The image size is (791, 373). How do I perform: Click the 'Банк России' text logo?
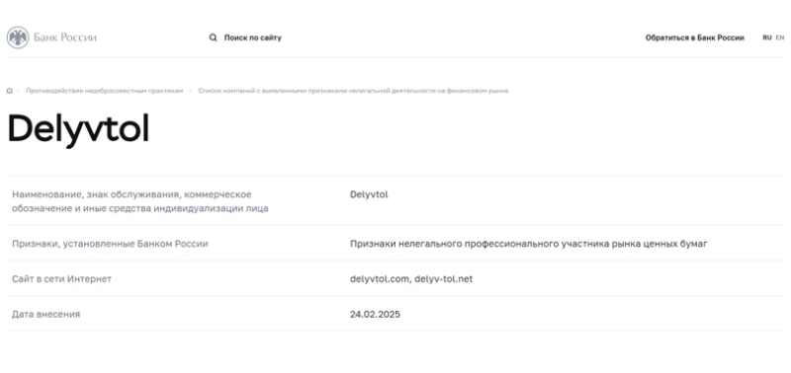coord(65,37)
